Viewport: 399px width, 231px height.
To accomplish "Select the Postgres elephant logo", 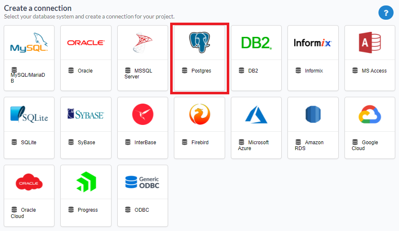I will 199,42.
